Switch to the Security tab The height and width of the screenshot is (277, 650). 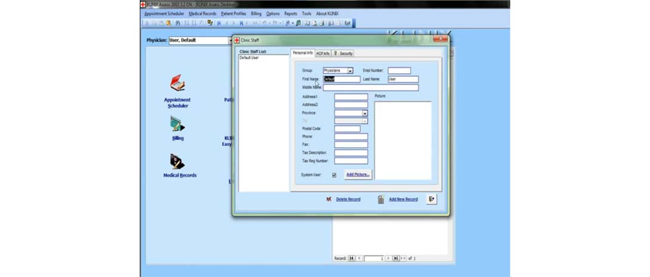point(344,54)
